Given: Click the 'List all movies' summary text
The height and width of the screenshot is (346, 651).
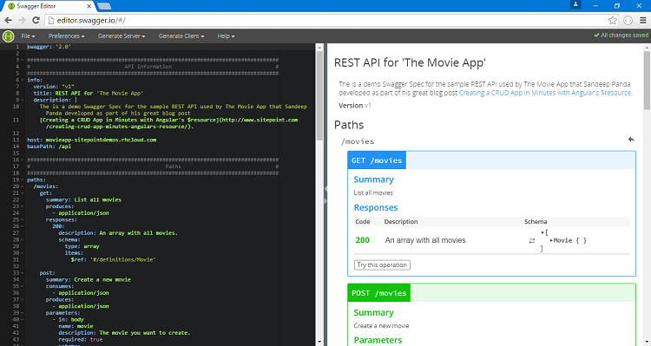Looking at the screenshot, I should tap(373, 193).
